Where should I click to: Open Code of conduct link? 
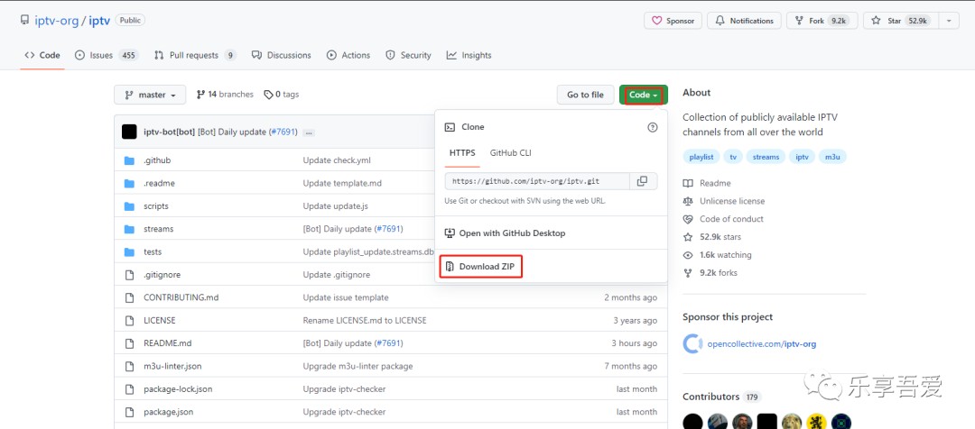point(723,219)
